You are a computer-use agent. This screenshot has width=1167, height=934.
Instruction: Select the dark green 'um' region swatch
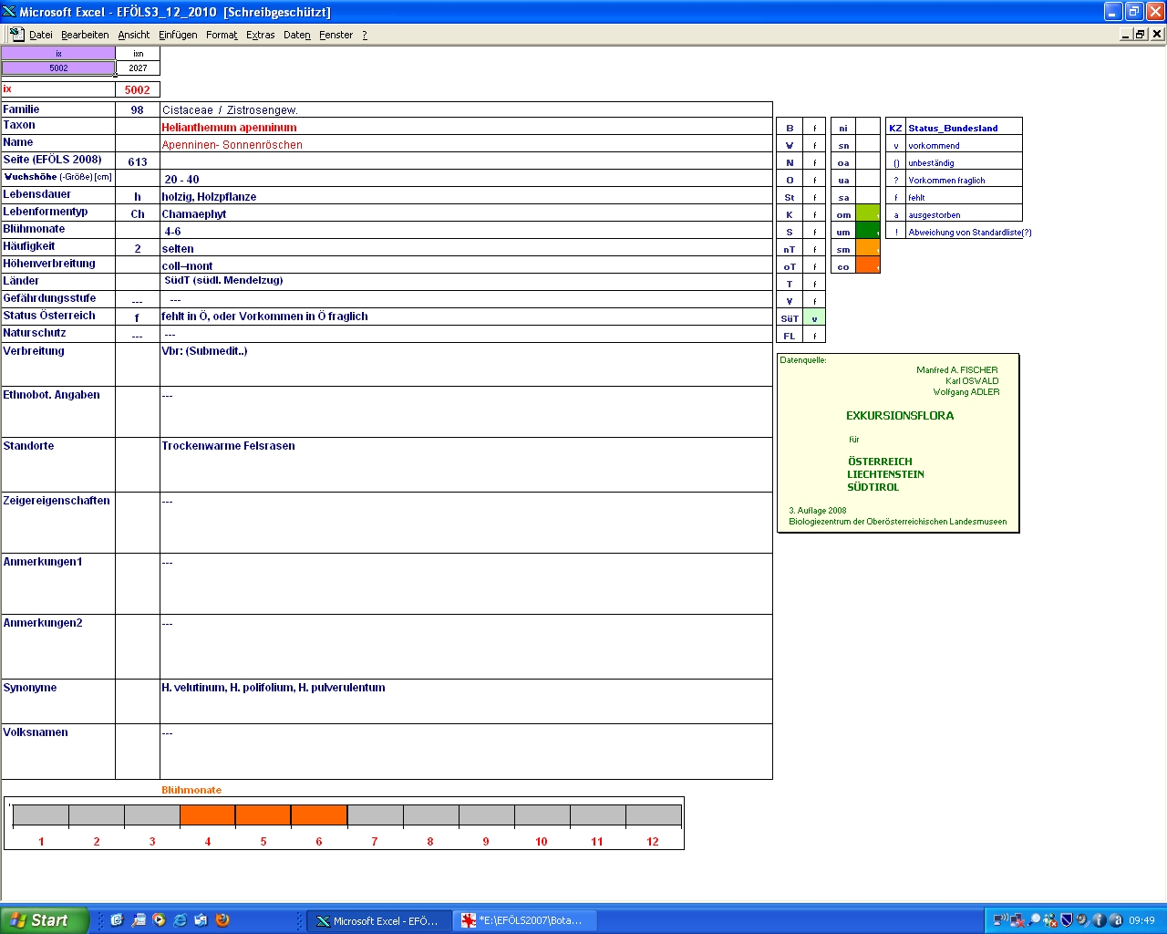[868, 232]
